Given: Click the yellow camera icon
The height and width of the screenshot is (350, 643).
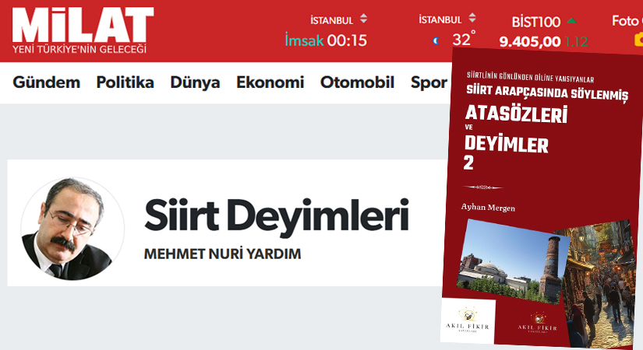Looking at the screenshot, I should coord(639,40).
